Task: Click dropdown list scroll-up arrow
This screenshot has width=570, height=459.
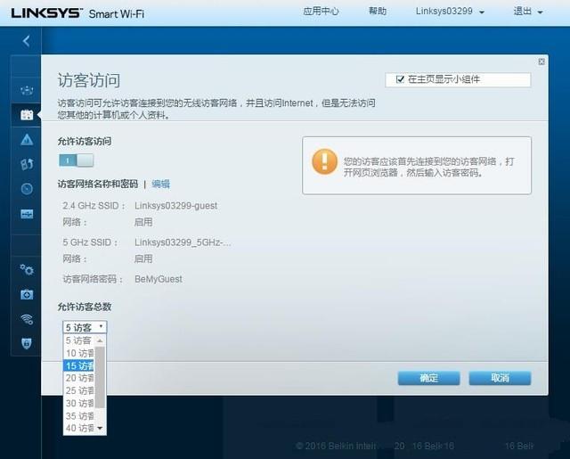Action: tap(100, 340)
